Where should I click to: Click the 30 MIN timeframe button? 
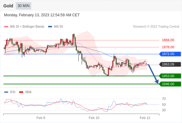click(23, 6)
